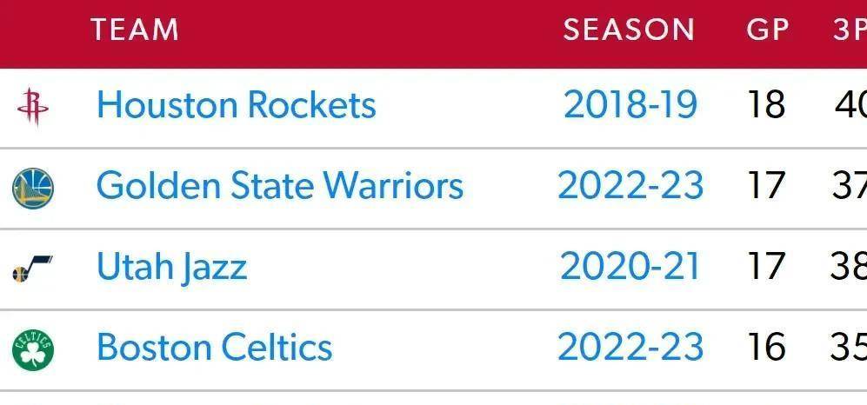Sort table by TEAM column header
This screenshot has height=405, width=867.
click(135, 30)
